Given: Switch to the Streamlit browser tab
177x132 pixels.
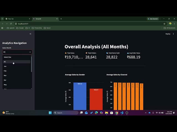Looking at the screenshot, I should coord(45,19).
